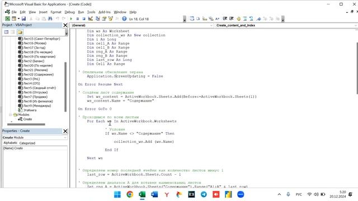Viewport: 358px width, 201px height.
Task: Open Word from the taskbar
Action: tap(154, 194)
